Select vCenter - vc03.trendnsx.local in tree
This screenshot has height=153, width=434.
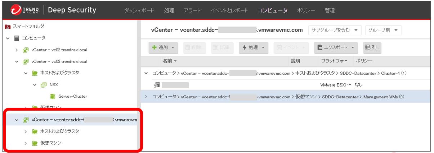click(x=59, y=61)
